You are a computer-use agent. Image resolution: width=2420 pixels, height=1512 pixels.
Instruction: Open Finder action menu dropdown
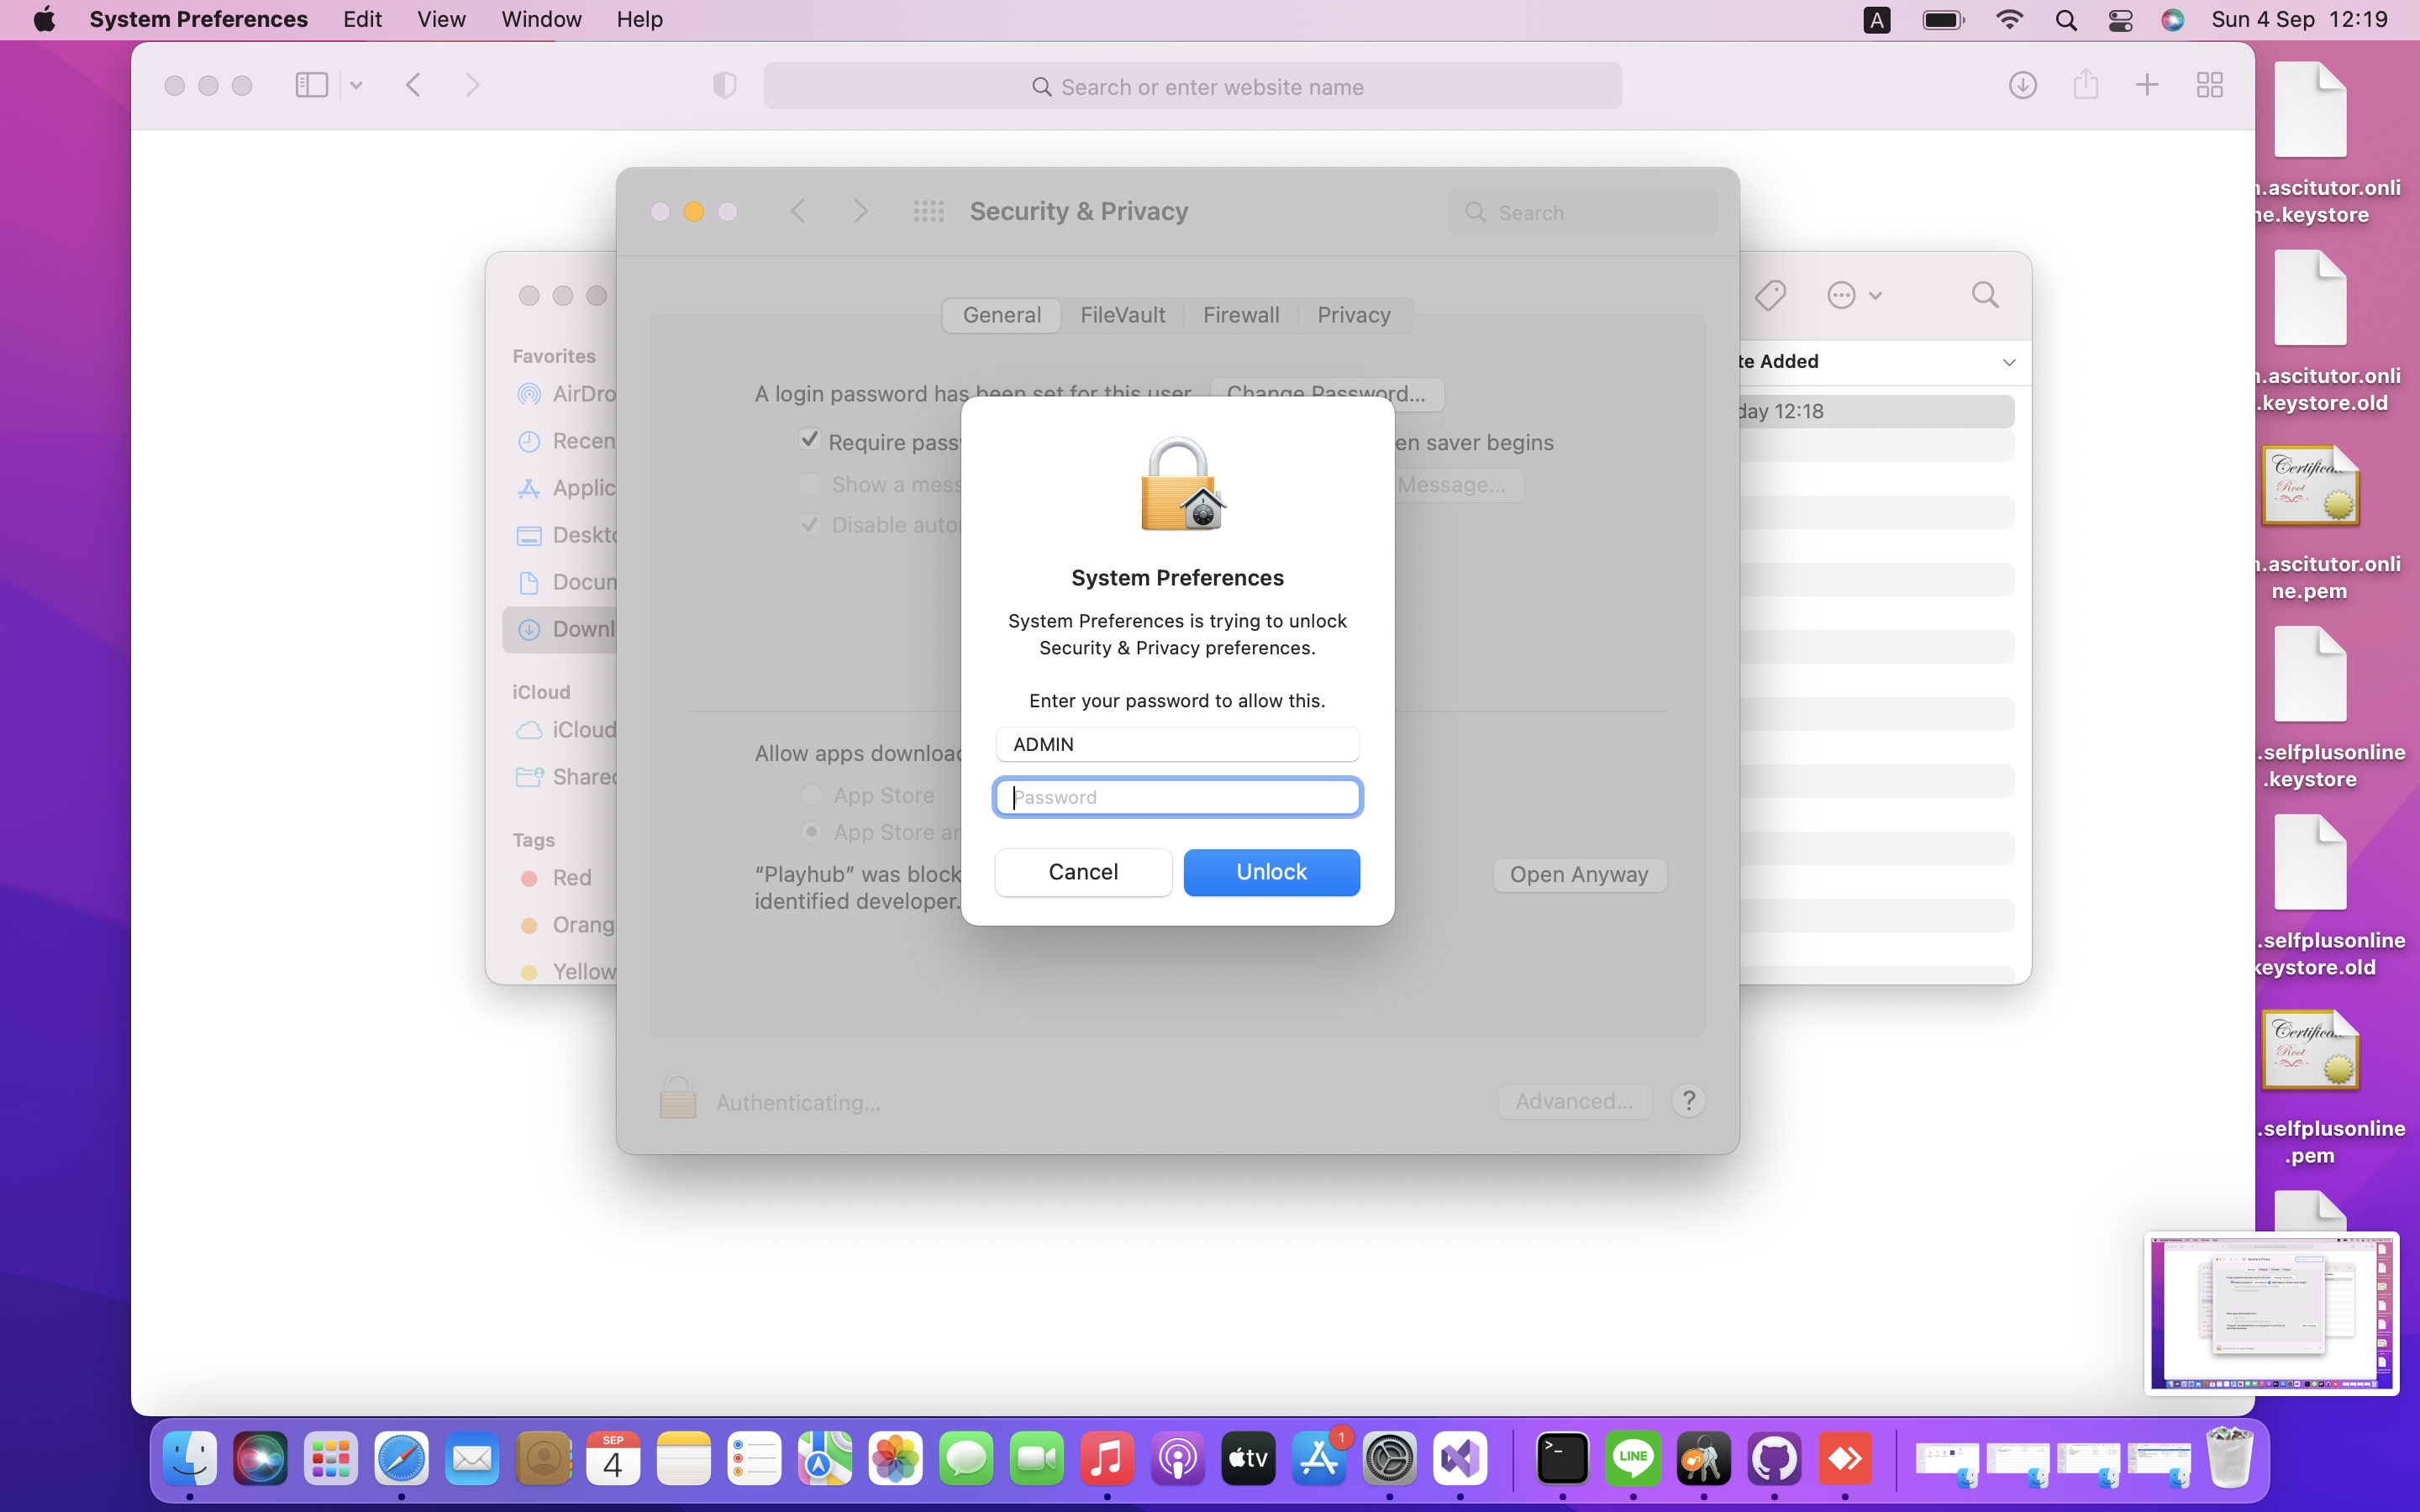pos(1854,295)
